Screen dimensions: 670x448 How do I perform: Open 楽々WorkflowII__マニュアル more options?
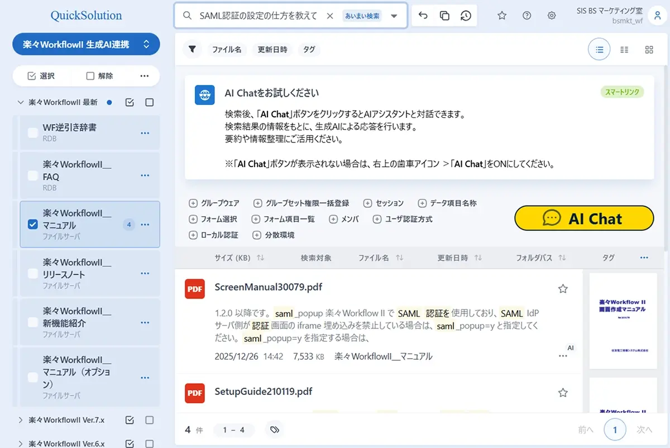[x=145, y=225]
